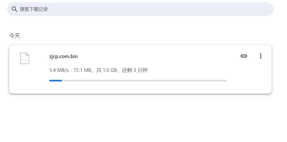Click the card area between link and menu icons
Viewport: 287px width, 142px height.
[252, 56]
